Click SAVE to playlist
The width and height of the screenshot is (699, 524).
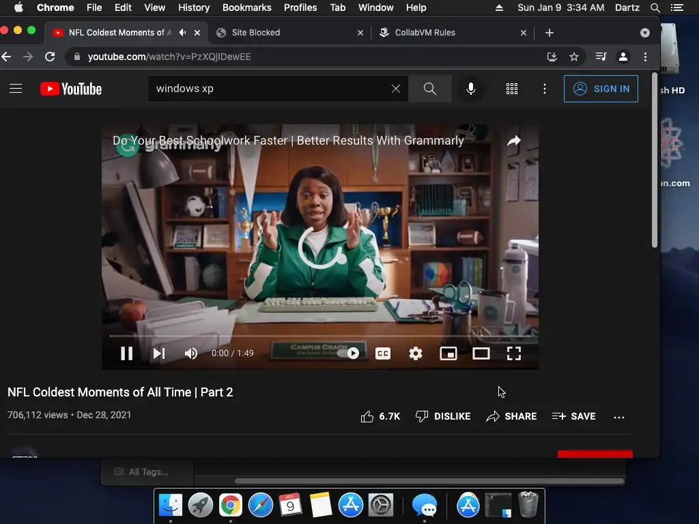tap(573, 416)
